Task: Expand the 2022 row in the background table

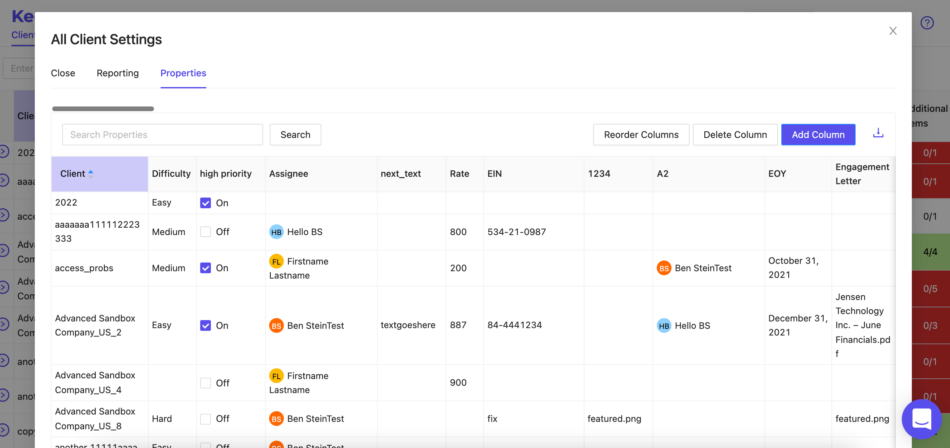Action: pyautogui.click(x=4, y=152)
